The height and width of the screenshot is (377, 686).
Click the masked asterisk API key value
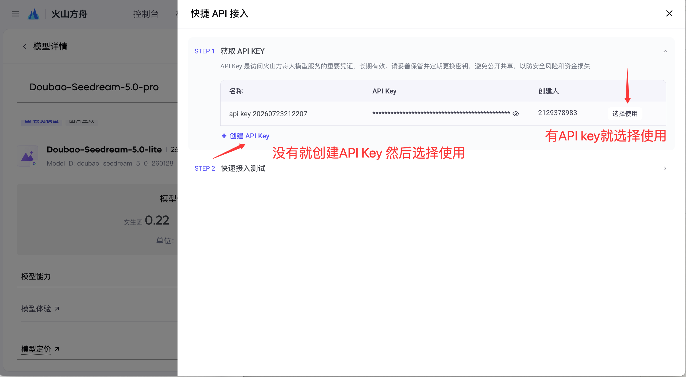pos(441,113)
